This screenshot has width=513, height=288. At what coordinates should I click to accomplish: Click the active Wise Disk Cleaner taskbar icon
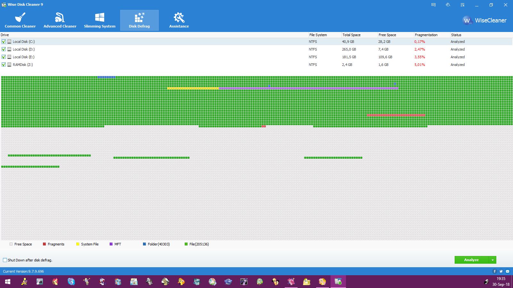(338, 282)
